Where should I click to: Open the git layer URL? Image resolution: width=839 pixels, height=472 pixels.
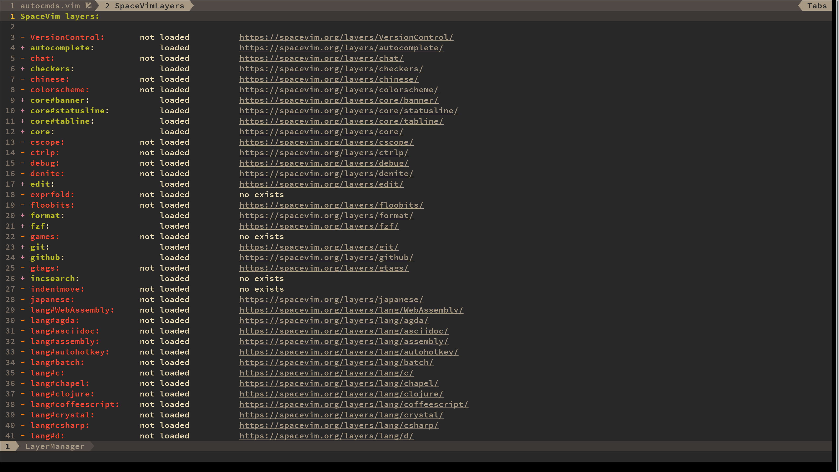point(319,247)
